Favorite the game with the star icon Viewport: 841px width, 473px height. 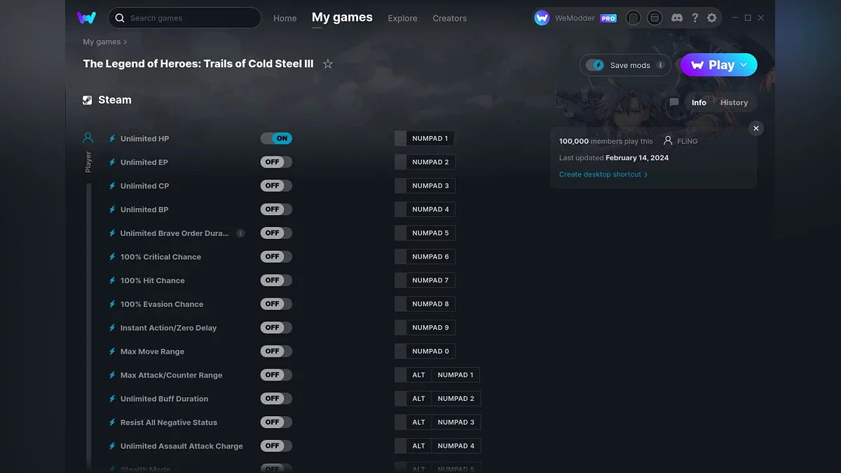(327, 64)
